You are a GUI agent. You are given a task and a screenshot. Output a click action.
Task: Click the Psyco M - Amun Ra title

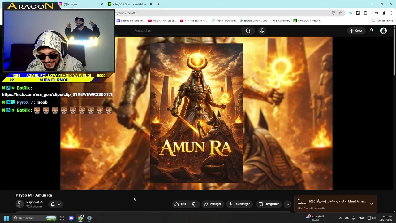click(34, 195)
